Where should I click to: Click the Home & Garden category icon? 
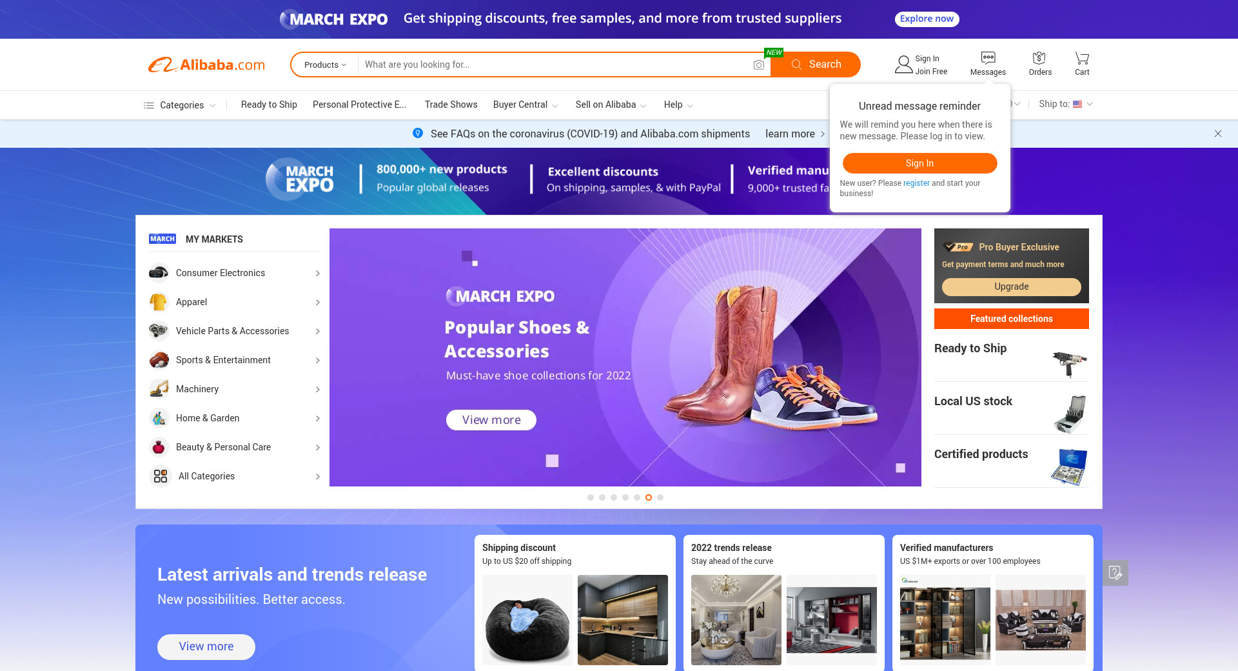(159, 418)
